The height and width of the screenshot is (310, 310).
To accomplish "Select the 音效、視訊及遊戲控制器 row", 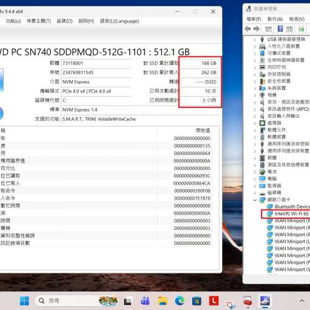I will pyautogui.click(x=288, y=102).
